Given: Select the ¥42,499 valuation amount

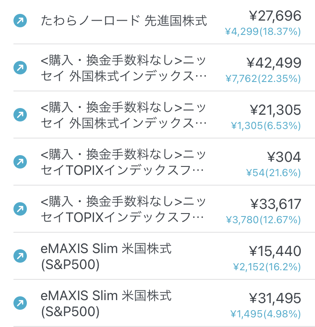Looking at the screenshot, I should point(274,63).
